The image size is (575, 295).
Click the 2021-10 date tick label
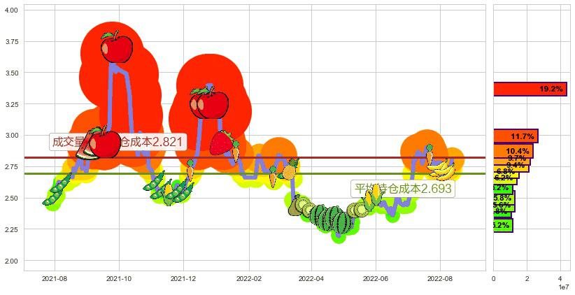(118, 278)
